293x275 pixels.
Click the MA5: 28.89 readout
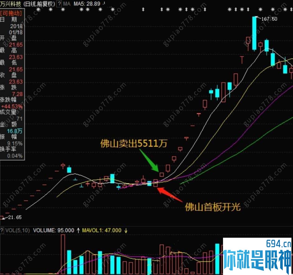[x=87, y=4]
